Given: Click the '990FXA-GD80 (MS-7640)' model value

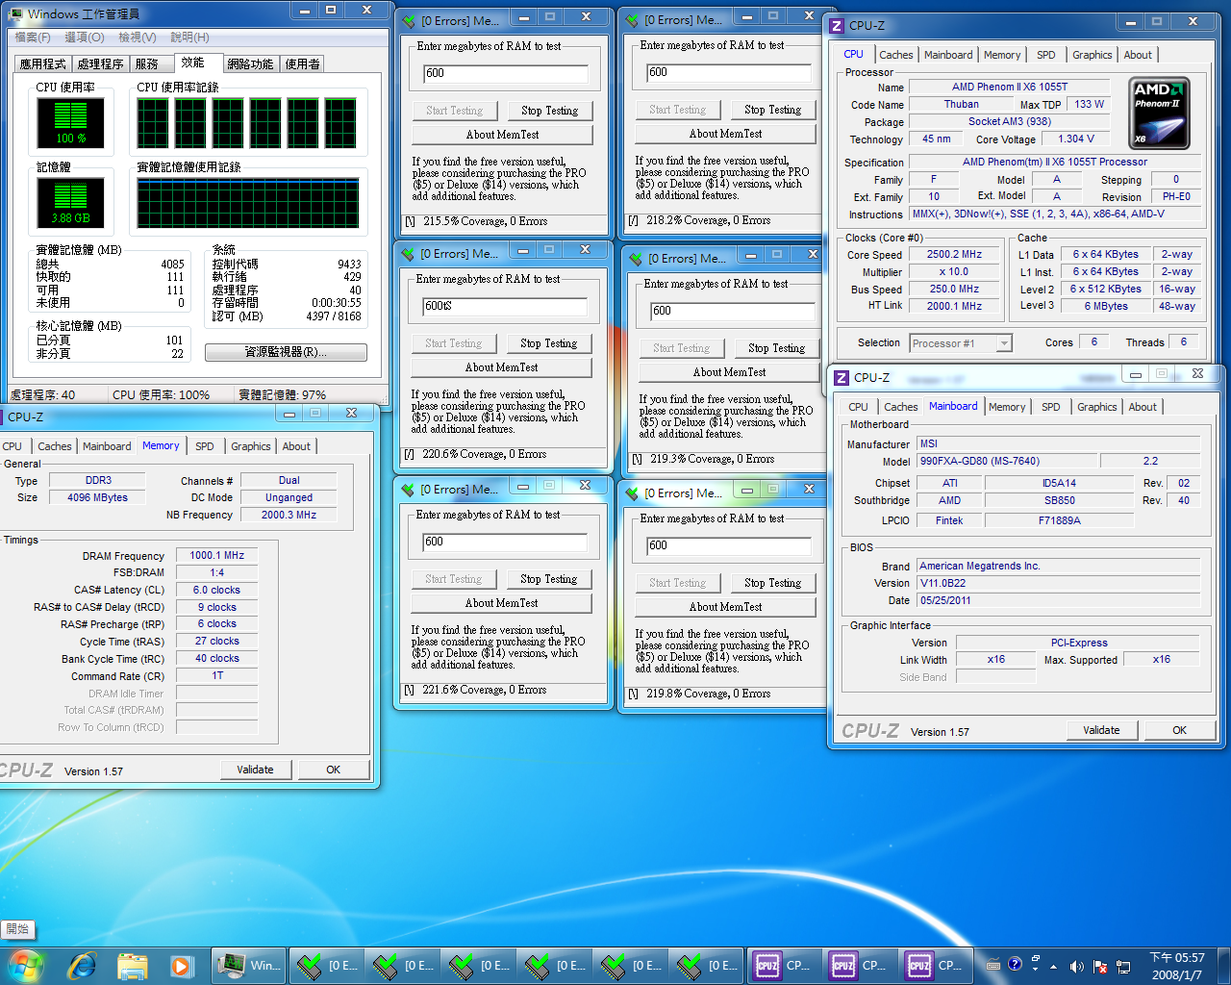Looking at the screenshot, I should pos(1006,461).
